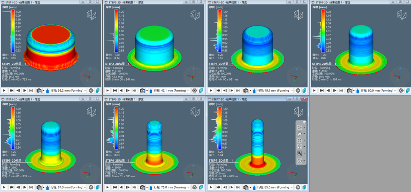Open the 行程 75.0 mm stroke dropdown
This screenshot has height=192, width=411.
pyautogui.click(x=171, y=187)
